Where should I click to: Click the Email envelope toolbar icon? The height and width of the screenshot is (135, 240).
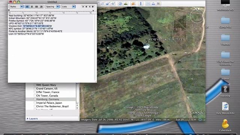tap(148, 4)
